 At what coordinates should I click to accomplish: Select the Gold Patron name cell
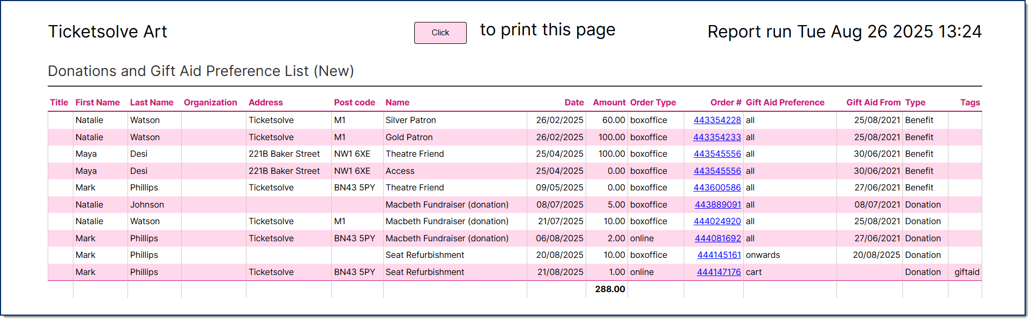(455, 137)
